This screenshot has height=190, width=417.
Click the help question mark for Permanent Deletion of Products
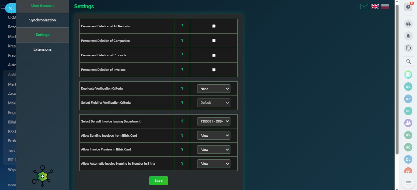click(182, 55)
